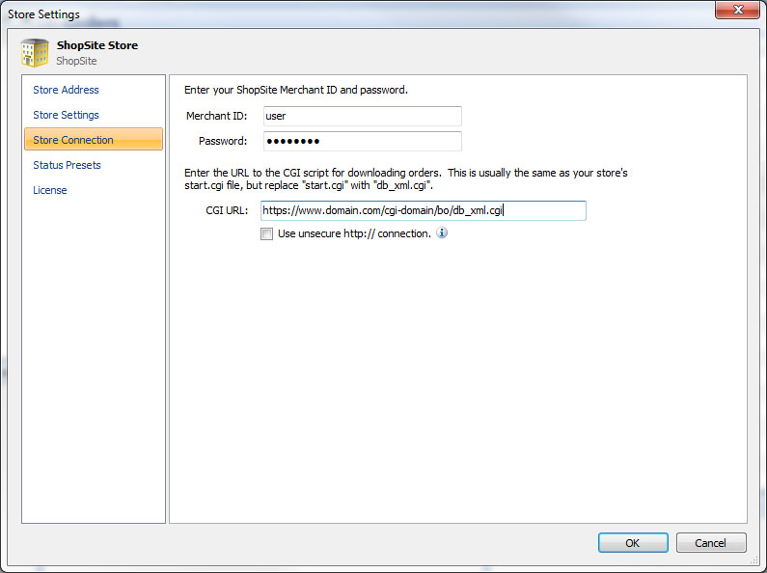Switch to the Store Settings section

[66, 115]
